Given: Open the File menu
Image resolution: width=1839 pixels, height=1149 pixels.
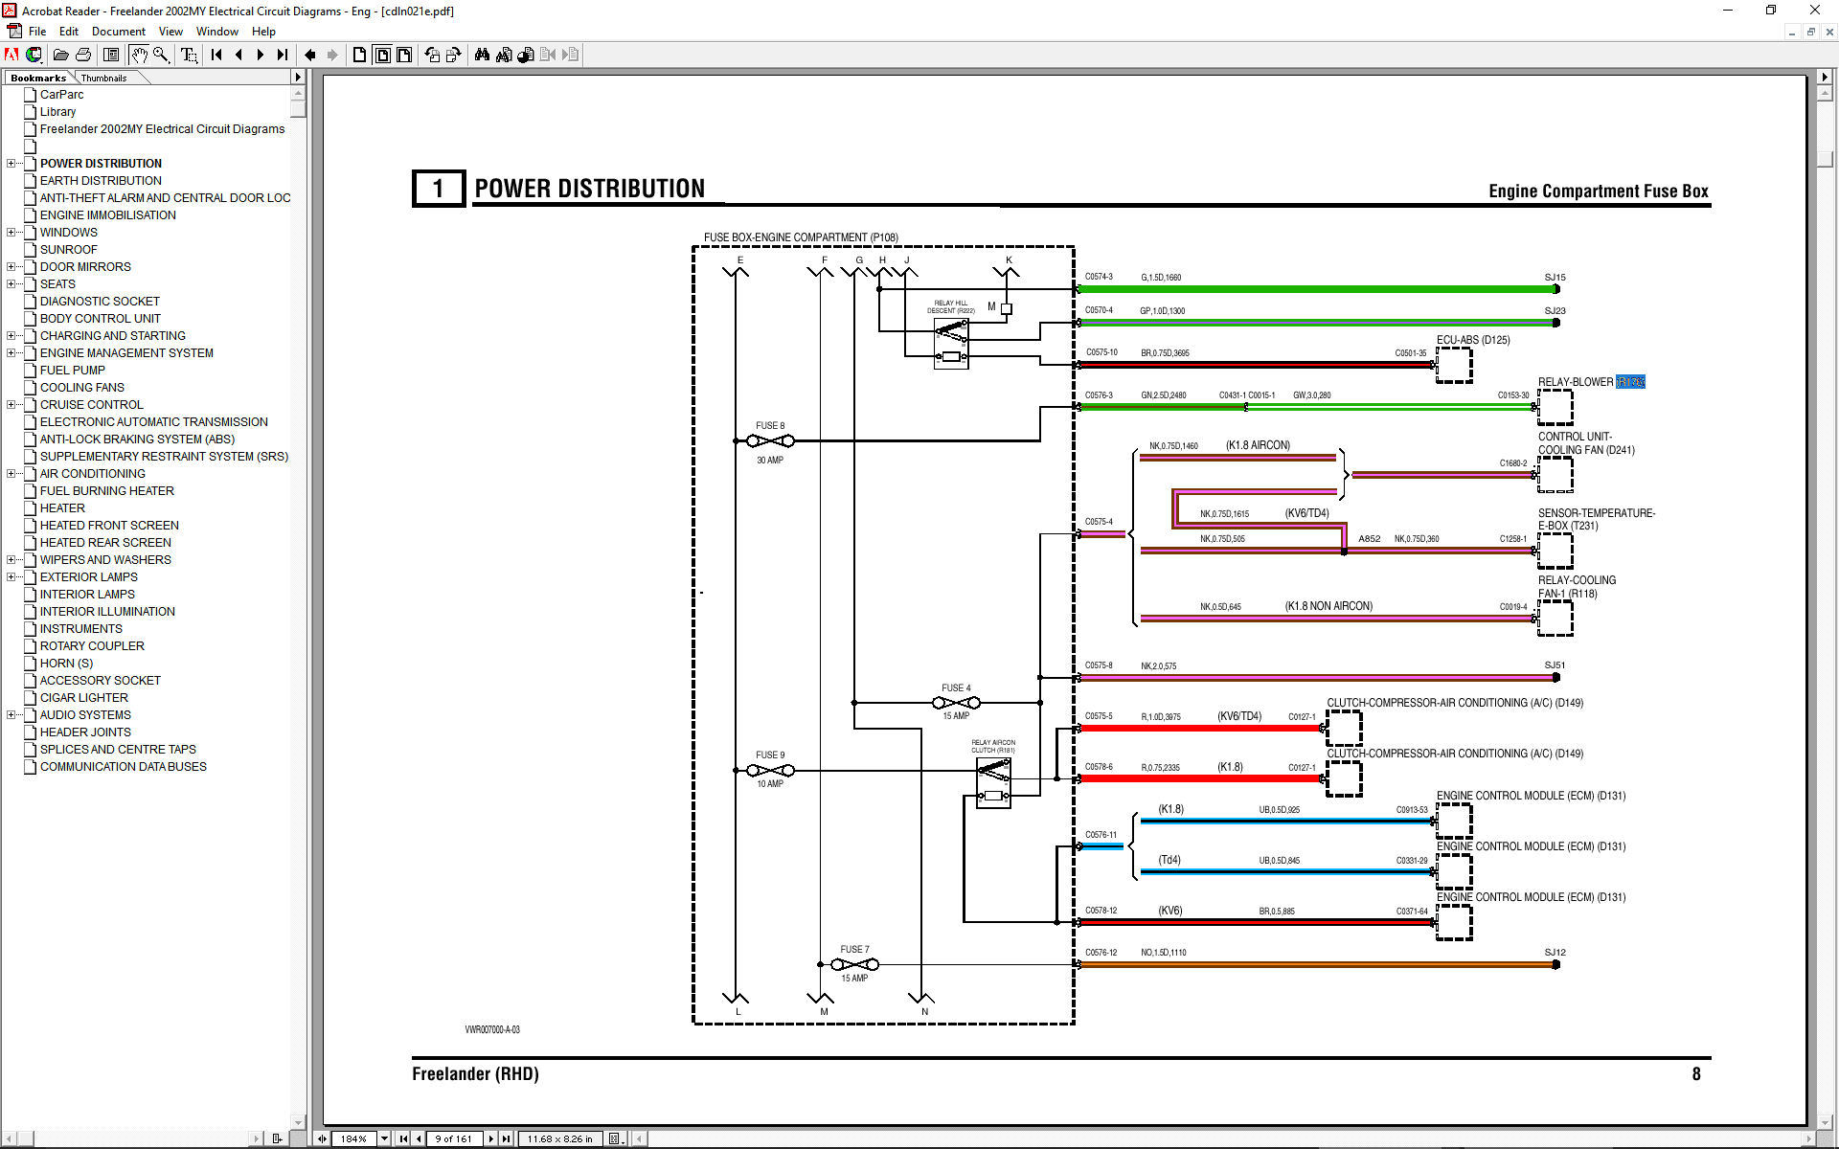Looking at the screenshot, I should 37,32.
